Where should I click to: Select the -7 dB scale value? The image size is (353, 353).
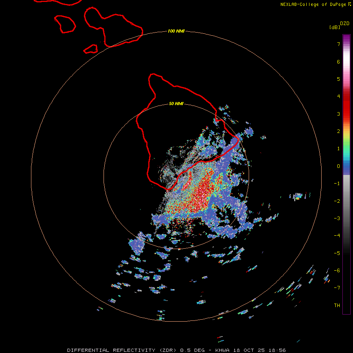click(x=337, y=288)
